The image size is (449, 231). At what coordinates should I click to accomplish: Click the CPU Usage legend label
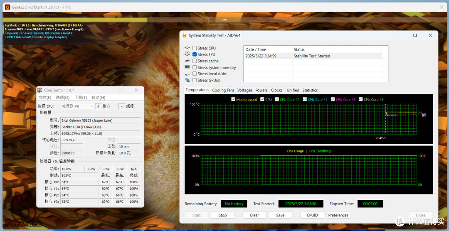(295, 151)
